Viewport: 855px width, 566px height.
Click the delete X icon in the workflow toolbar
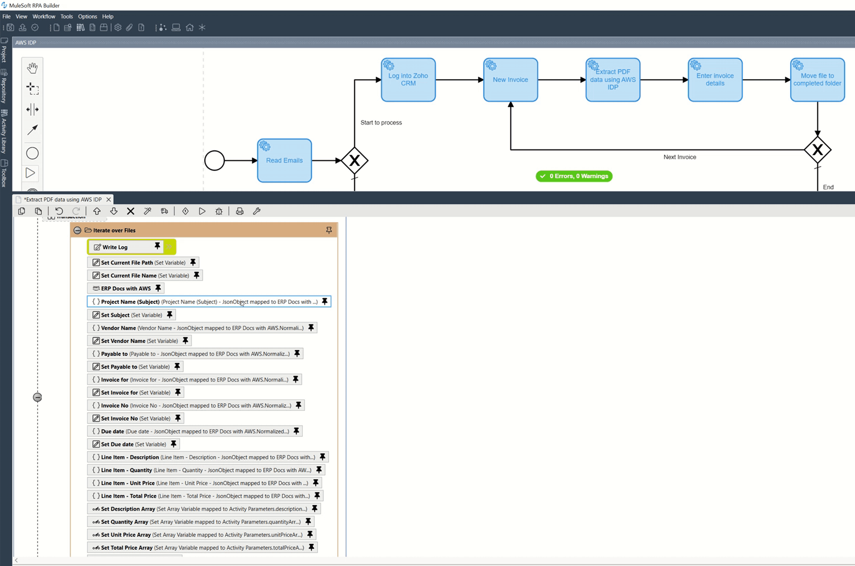[x=131, y=211]
